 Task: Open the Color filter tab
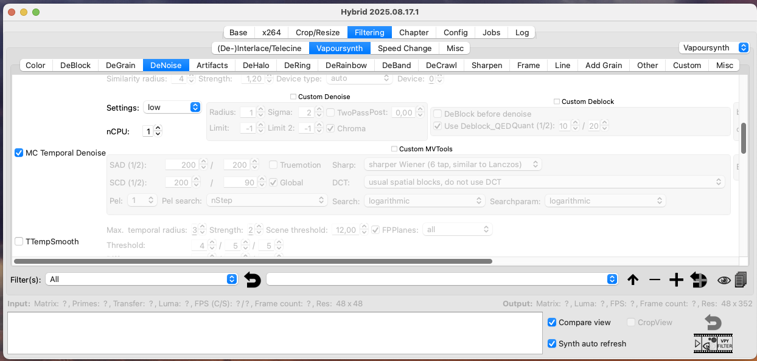click(x=35, y=65)
